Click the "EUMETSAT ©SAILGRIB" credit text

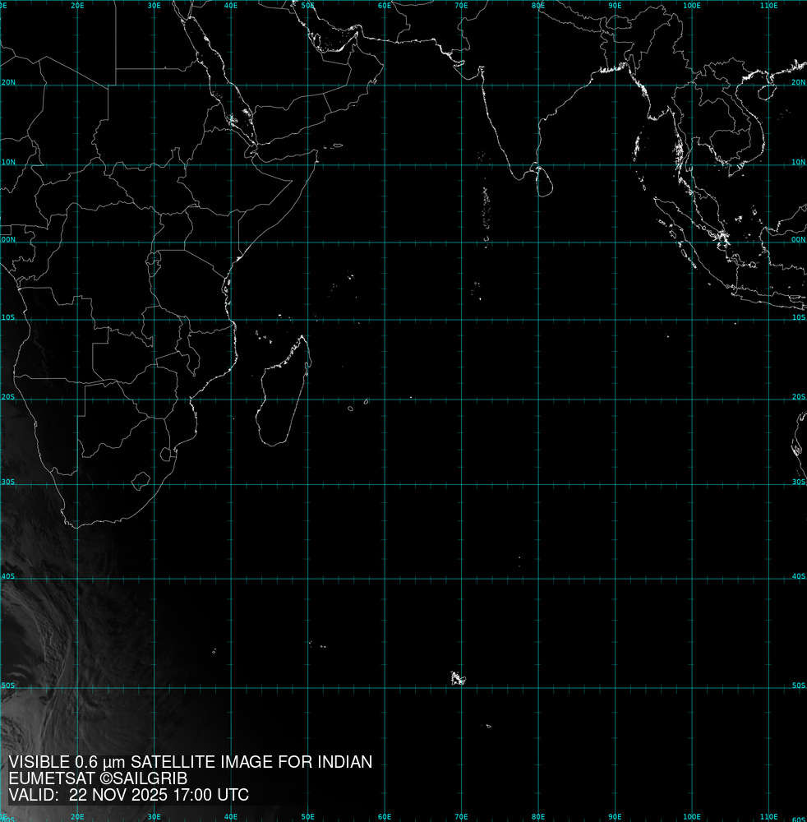click(98, 778)
